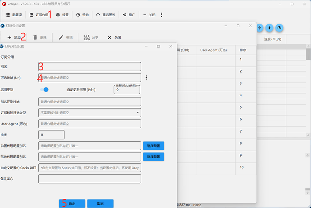The image size is (311, 208).
Task: Focus the 可选地址 (Url) input field
Action: pyautogui.click(x=90, y=78)
